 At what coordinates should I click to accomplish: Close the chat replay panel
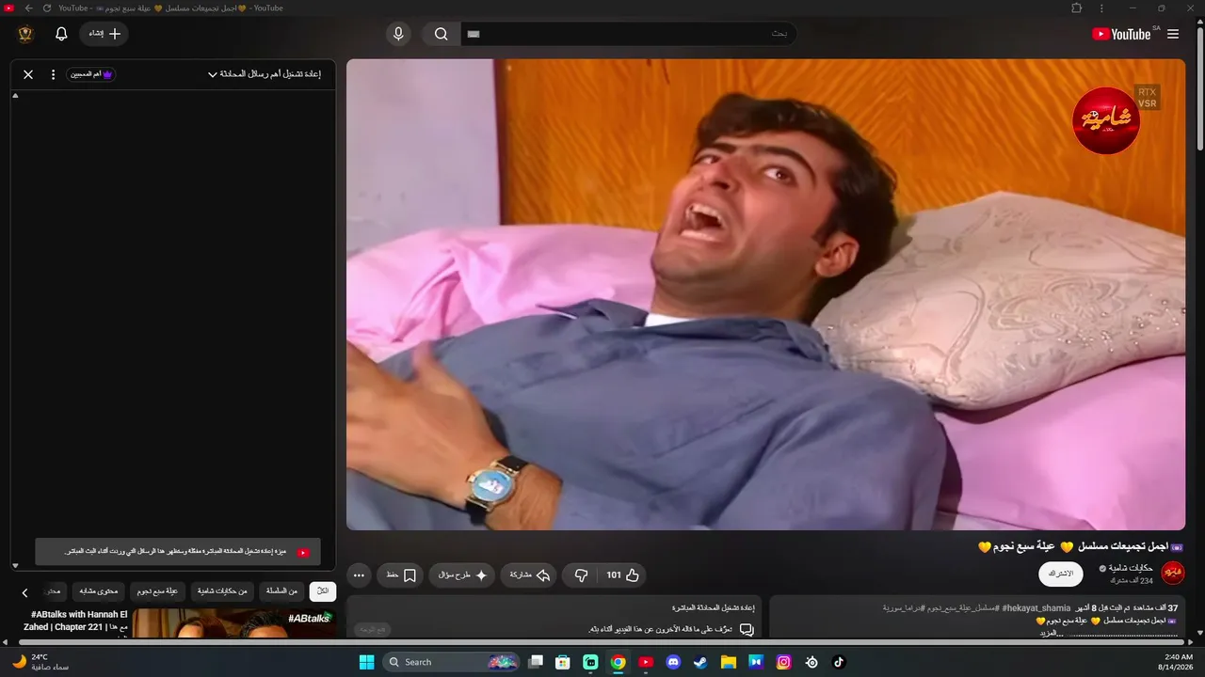(28, 74)
